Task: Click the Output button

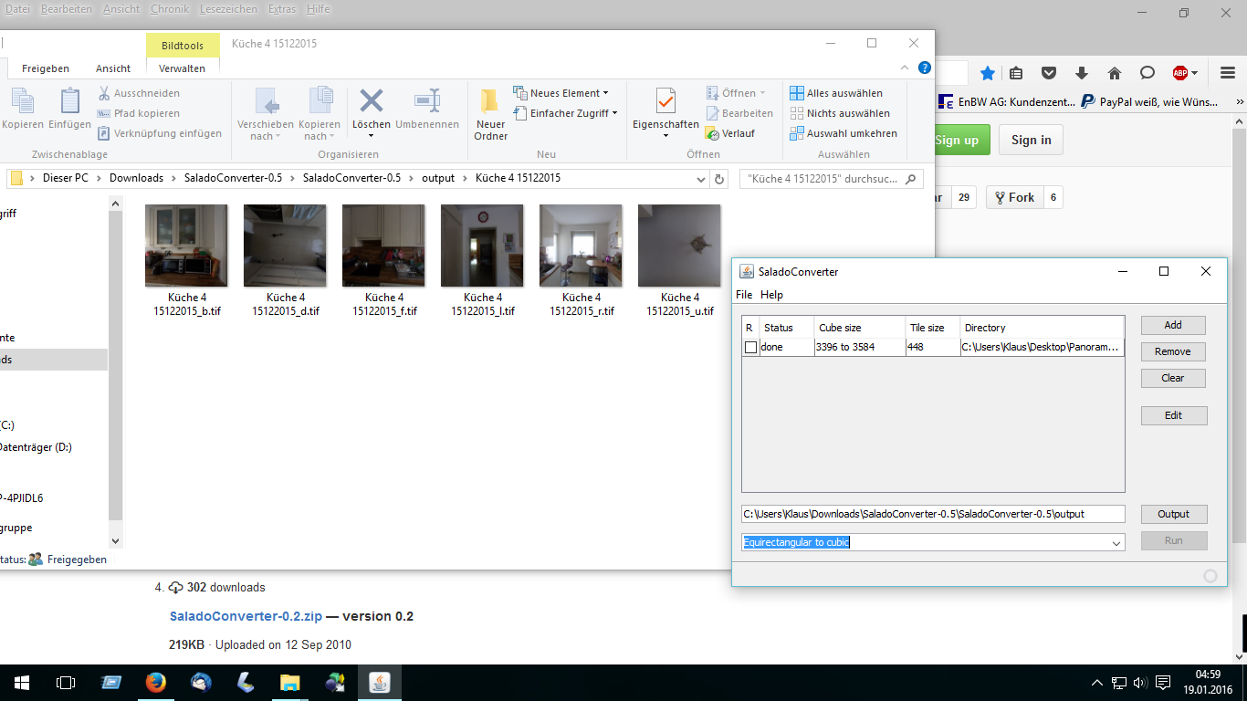Action: point(1173,514)
